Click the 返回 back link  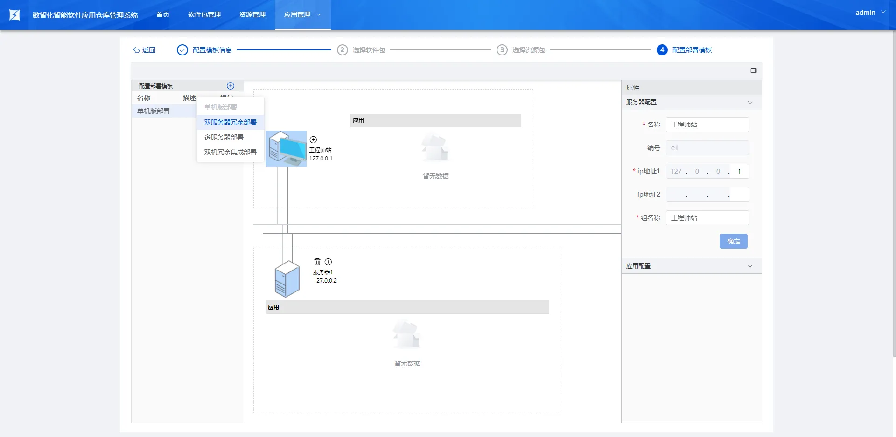pyautogui.click(x=144, y=50)
